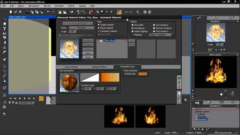This screenshot has height=135, width=240.
Task: Click the Text tool in left toolbar
Action: click(x=4, y=28)
